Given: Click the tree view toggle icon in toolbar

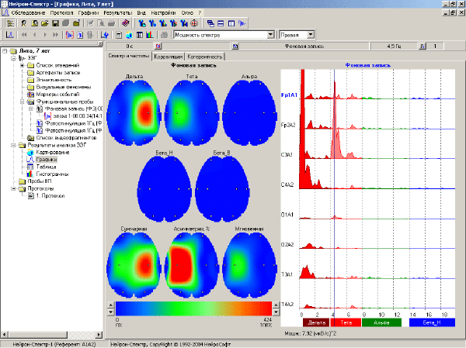Looking at the screenshot, I should tap(10, 23).
